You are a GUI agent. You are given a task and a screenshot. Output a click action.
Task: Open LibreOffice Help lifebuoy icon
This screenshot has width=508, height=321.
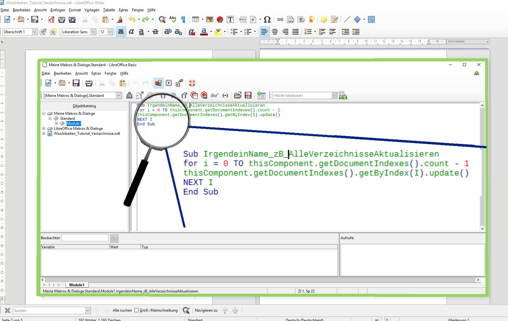(x=192, y=83)
